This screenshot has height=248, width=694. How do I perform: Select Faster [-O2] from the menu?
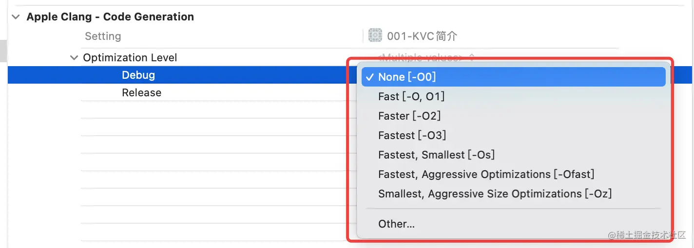[409, 116]
